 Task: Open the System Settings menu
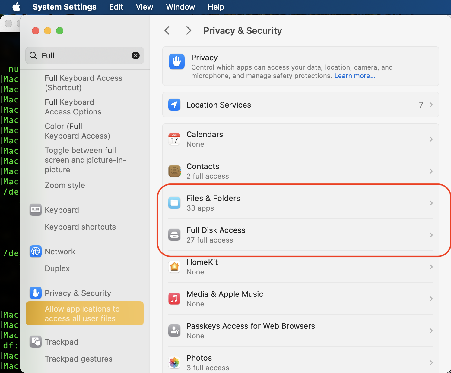65,7
